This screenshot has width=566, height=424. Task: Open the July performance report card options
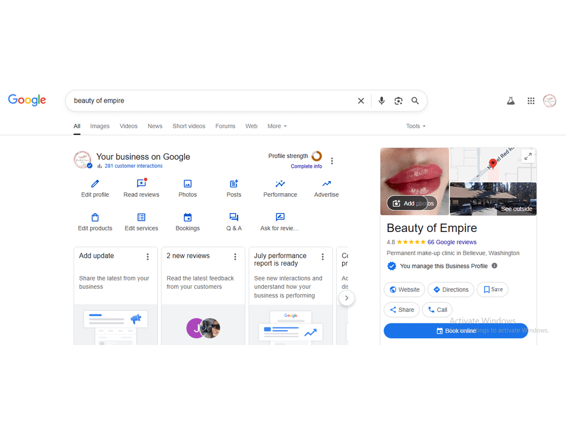323,257
